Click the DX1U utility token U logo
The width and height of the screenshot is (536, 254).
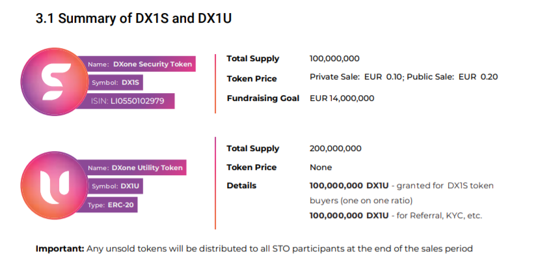point(55,185)
